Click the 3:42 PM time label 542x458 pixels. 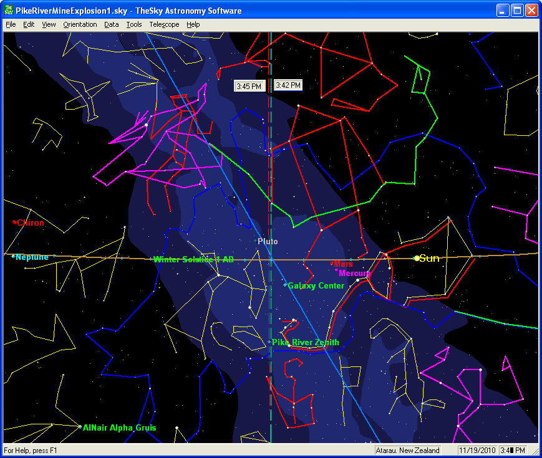[288, 85]
